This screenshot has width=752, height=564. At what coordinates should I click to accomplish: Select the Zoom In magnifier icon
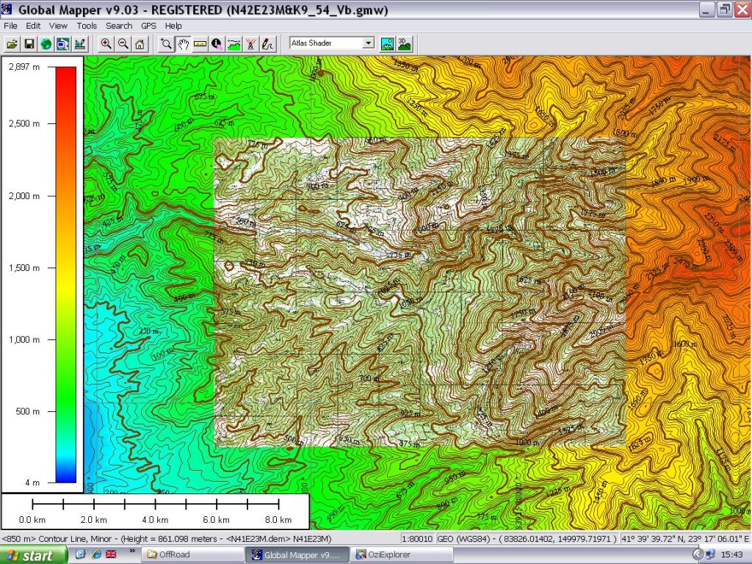pos(106,44)
